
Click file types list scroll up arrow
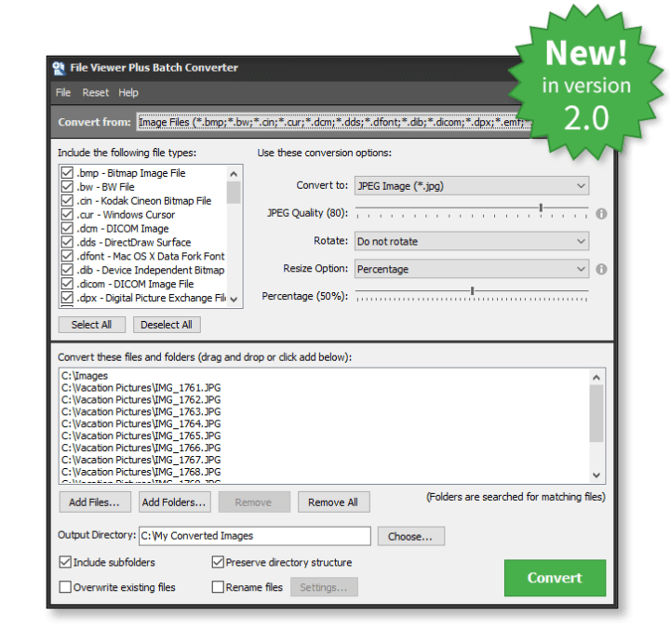[x=234, y=173]
